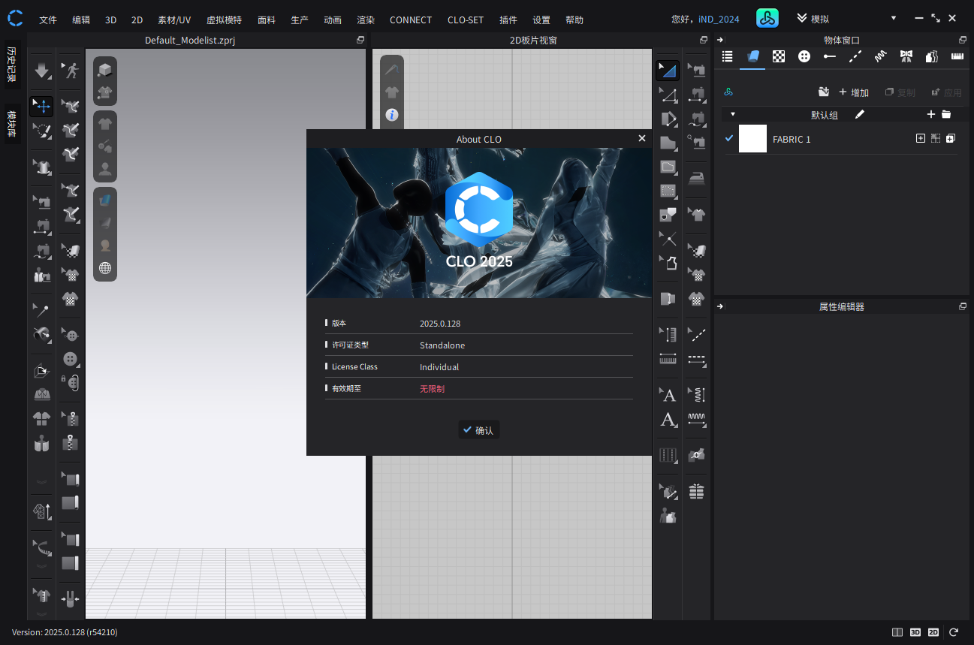Confirm the About CLO dialog
Image resolution: width=974 pixels, height=645 pixels.
click(478, 430)
